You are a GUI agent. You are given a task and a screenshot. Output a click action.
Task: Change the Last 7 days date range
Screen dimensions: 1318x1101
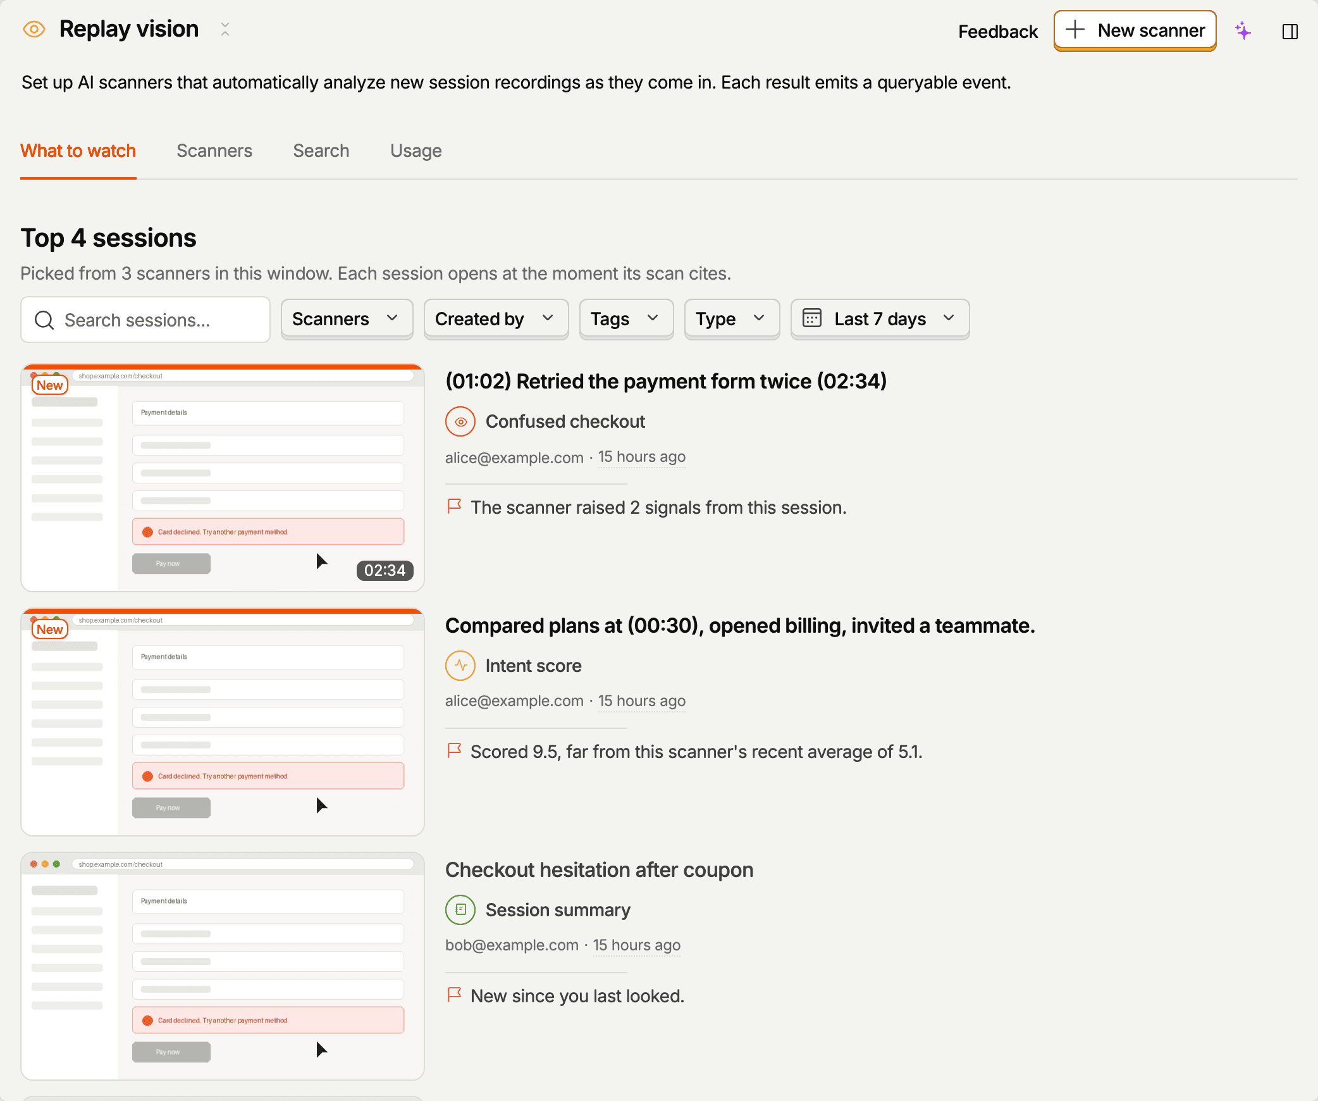880,319
